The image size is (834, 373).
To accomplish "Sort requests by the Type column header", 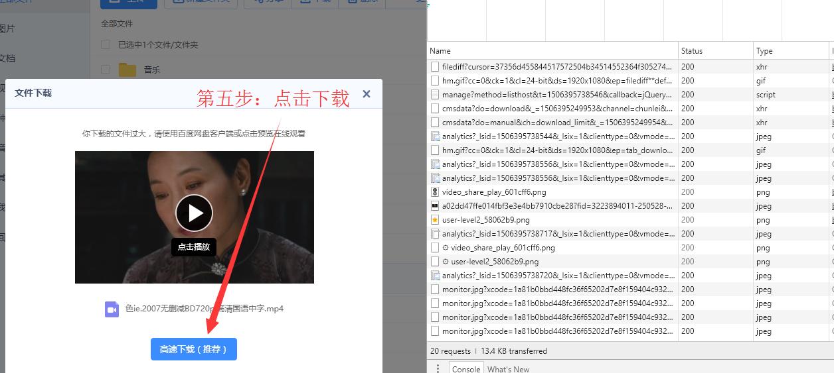I will (791, 51).
